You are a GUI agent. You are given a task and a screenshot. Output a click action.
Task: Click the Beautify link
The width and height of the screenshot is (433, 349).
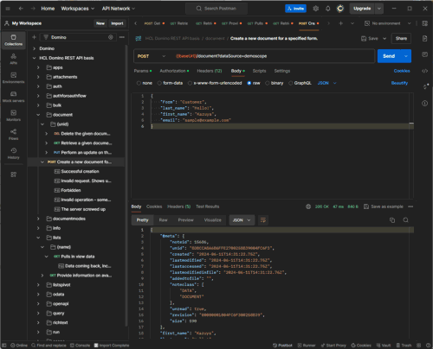(x=399, y=83)
